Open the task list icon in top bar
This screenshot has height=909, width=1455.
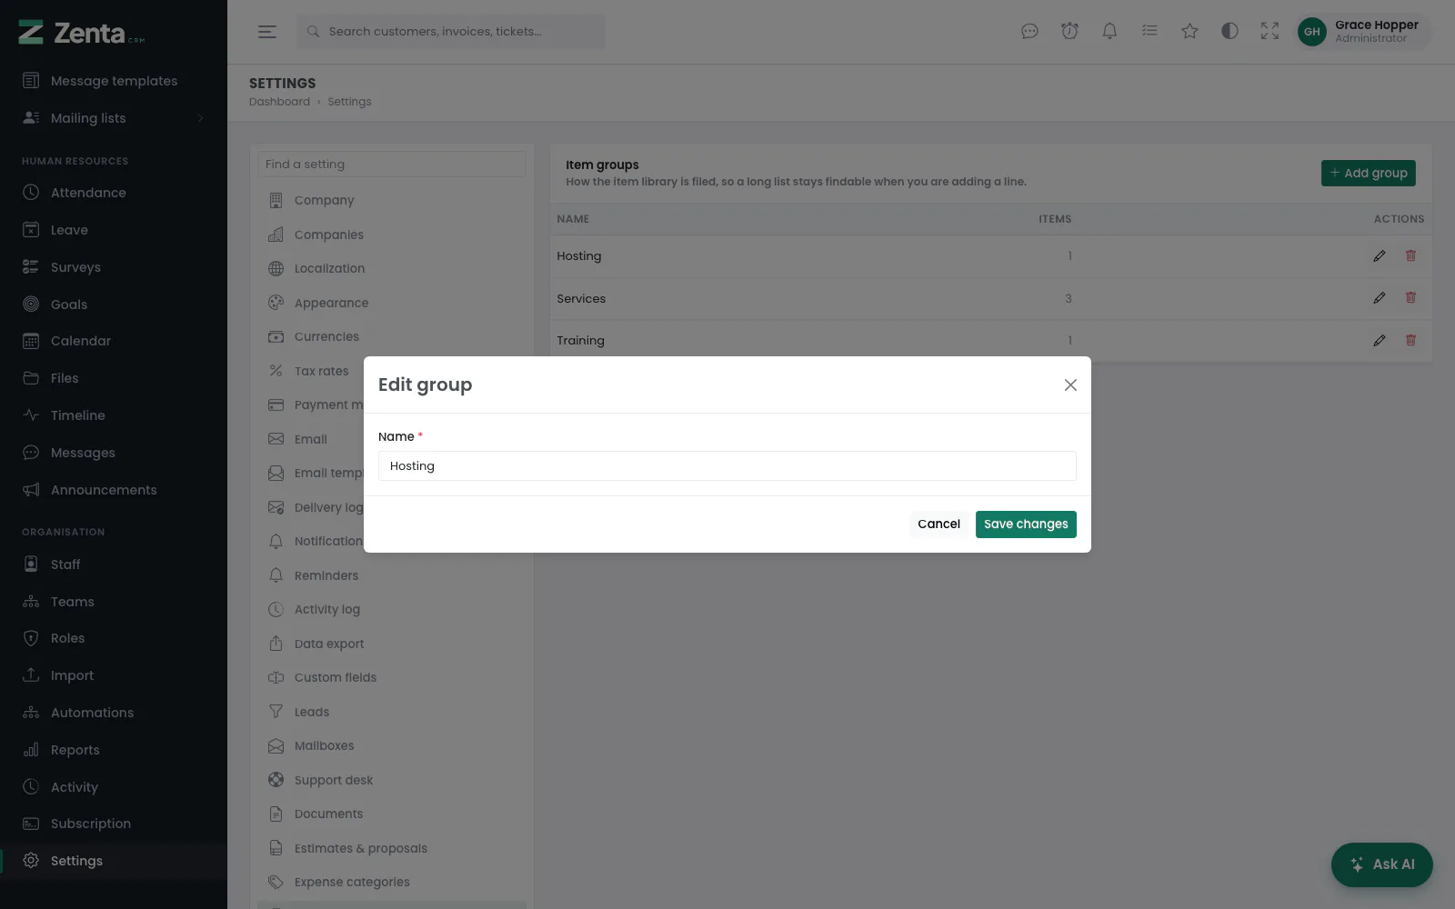tap(1149, 32)
